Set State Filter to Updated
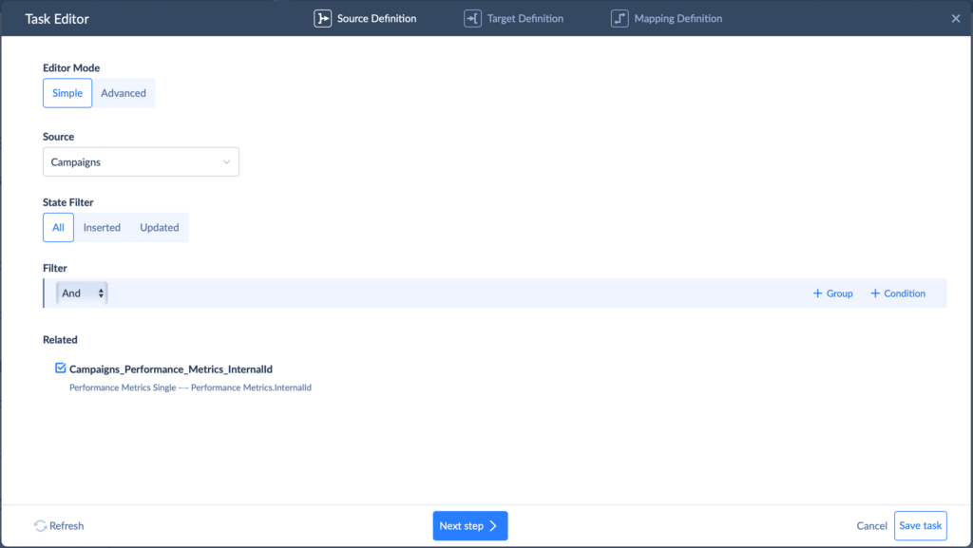 coord(160,228)
